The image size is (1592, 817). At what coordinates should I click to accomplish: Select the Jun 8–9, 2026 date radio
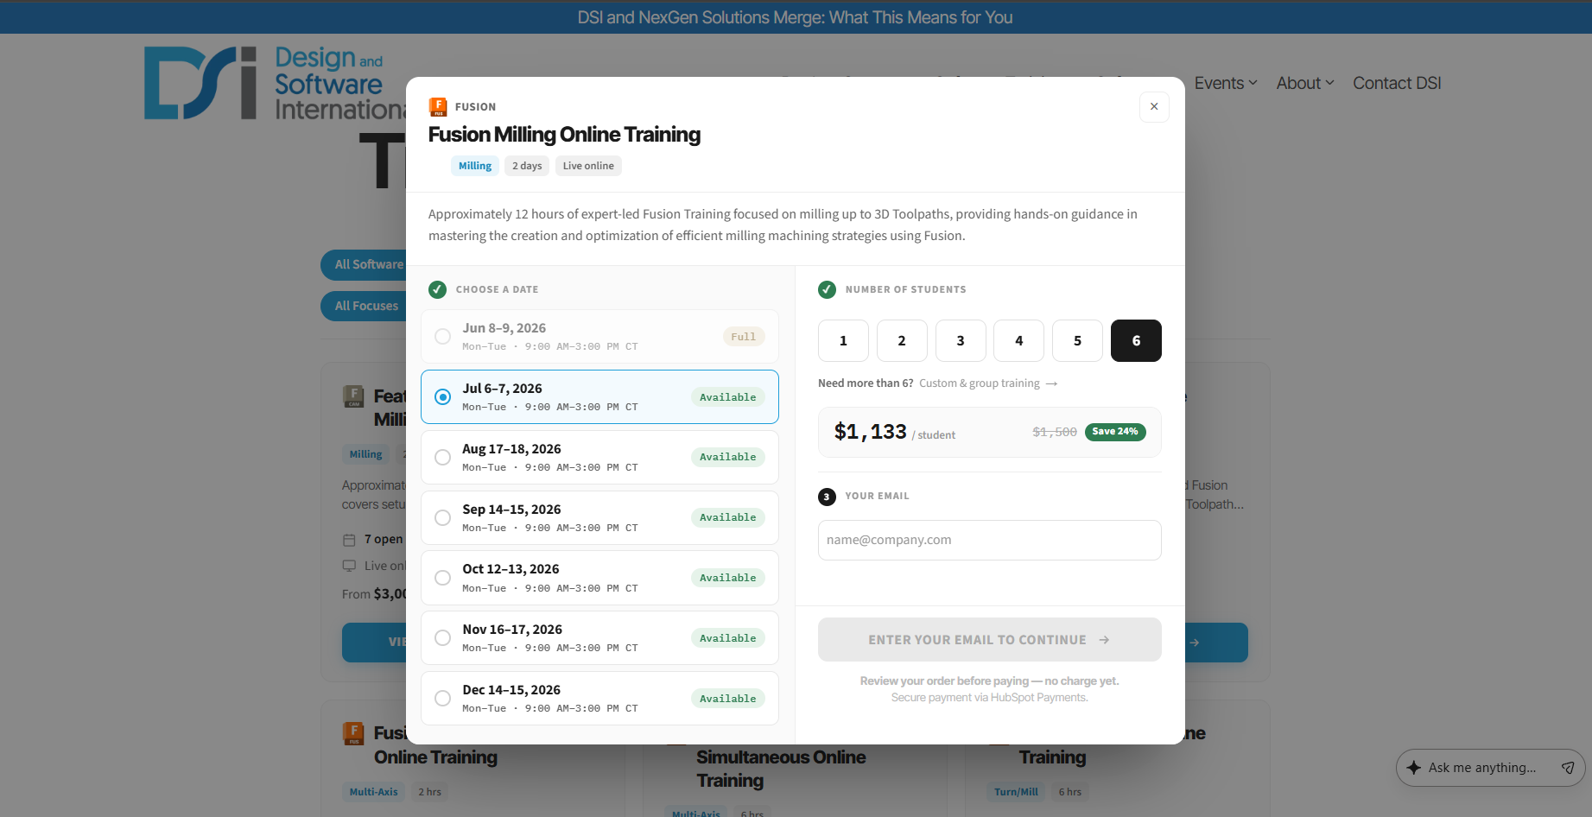click(442, 337)
